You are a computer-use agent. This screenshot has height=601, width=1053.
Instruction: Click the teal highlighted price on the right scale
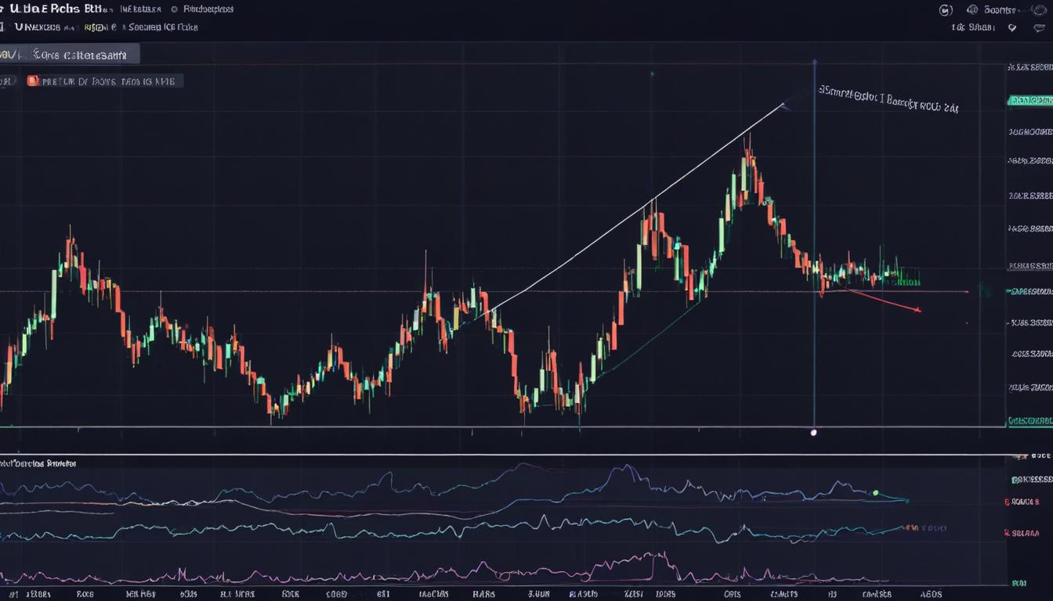[1029, 101]
